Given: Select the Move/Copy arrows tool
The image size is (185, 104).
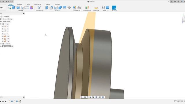Looking at the screenshot, I should 69,8.
